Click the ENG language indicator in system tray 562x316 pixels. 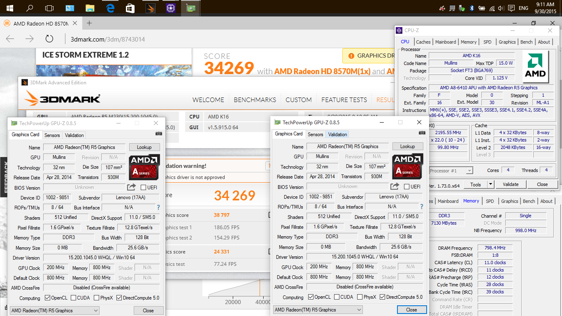[x=524, y=8]
